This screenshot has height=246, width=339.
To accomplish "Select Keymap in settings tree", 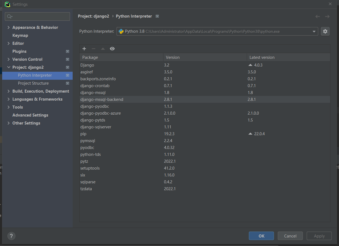I will [20, 35].
